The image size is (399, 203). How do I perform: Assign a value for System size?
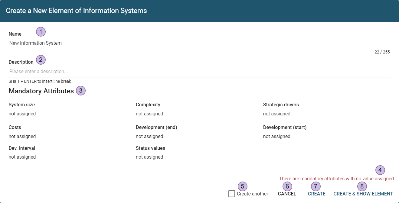tap(22, 114)
